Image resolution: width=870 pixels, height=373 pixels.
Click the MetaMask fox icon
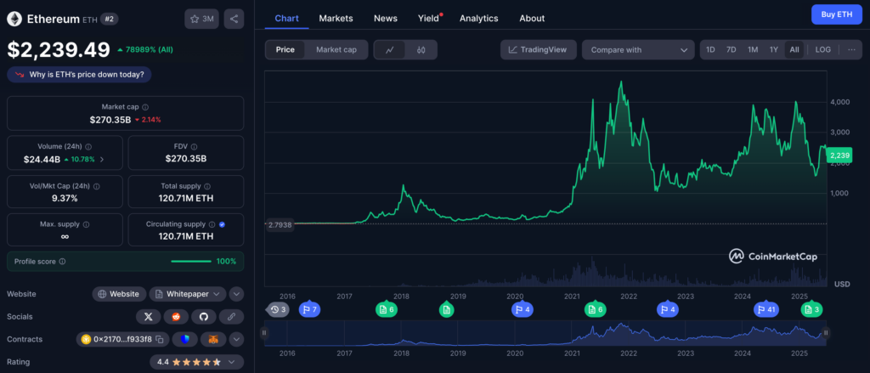point(213,339)
